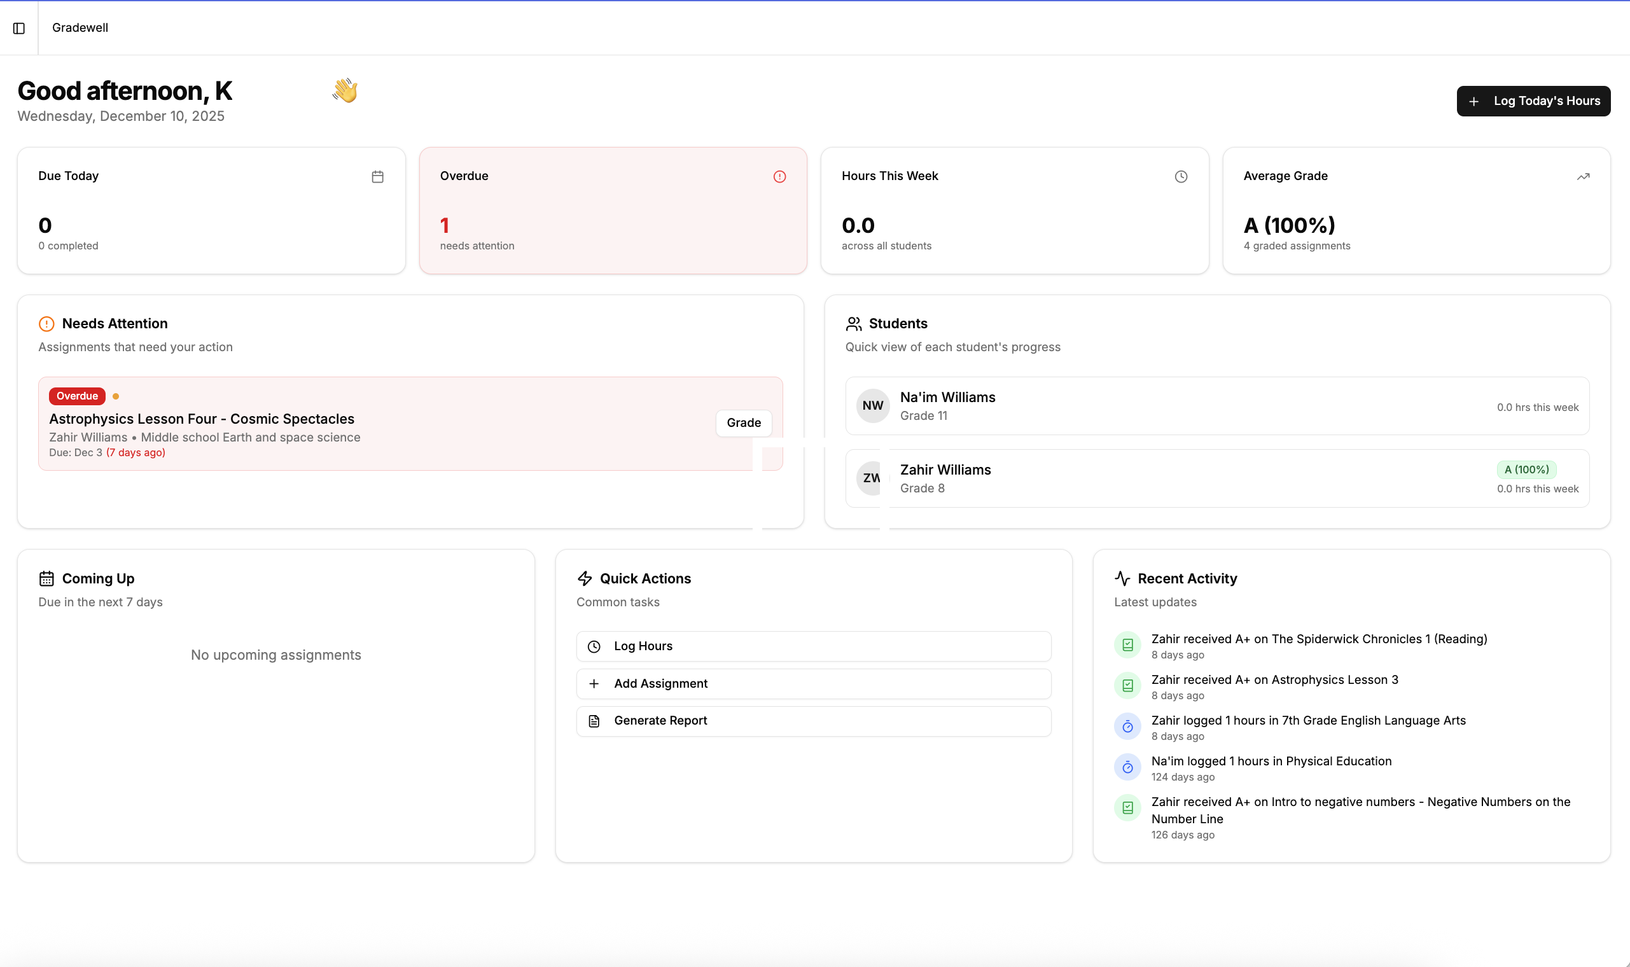Image resolution: width=1630 pixels, height=967 pixels.
Task: Click the clock icon on Hours This Week card
Action: 1181,176
